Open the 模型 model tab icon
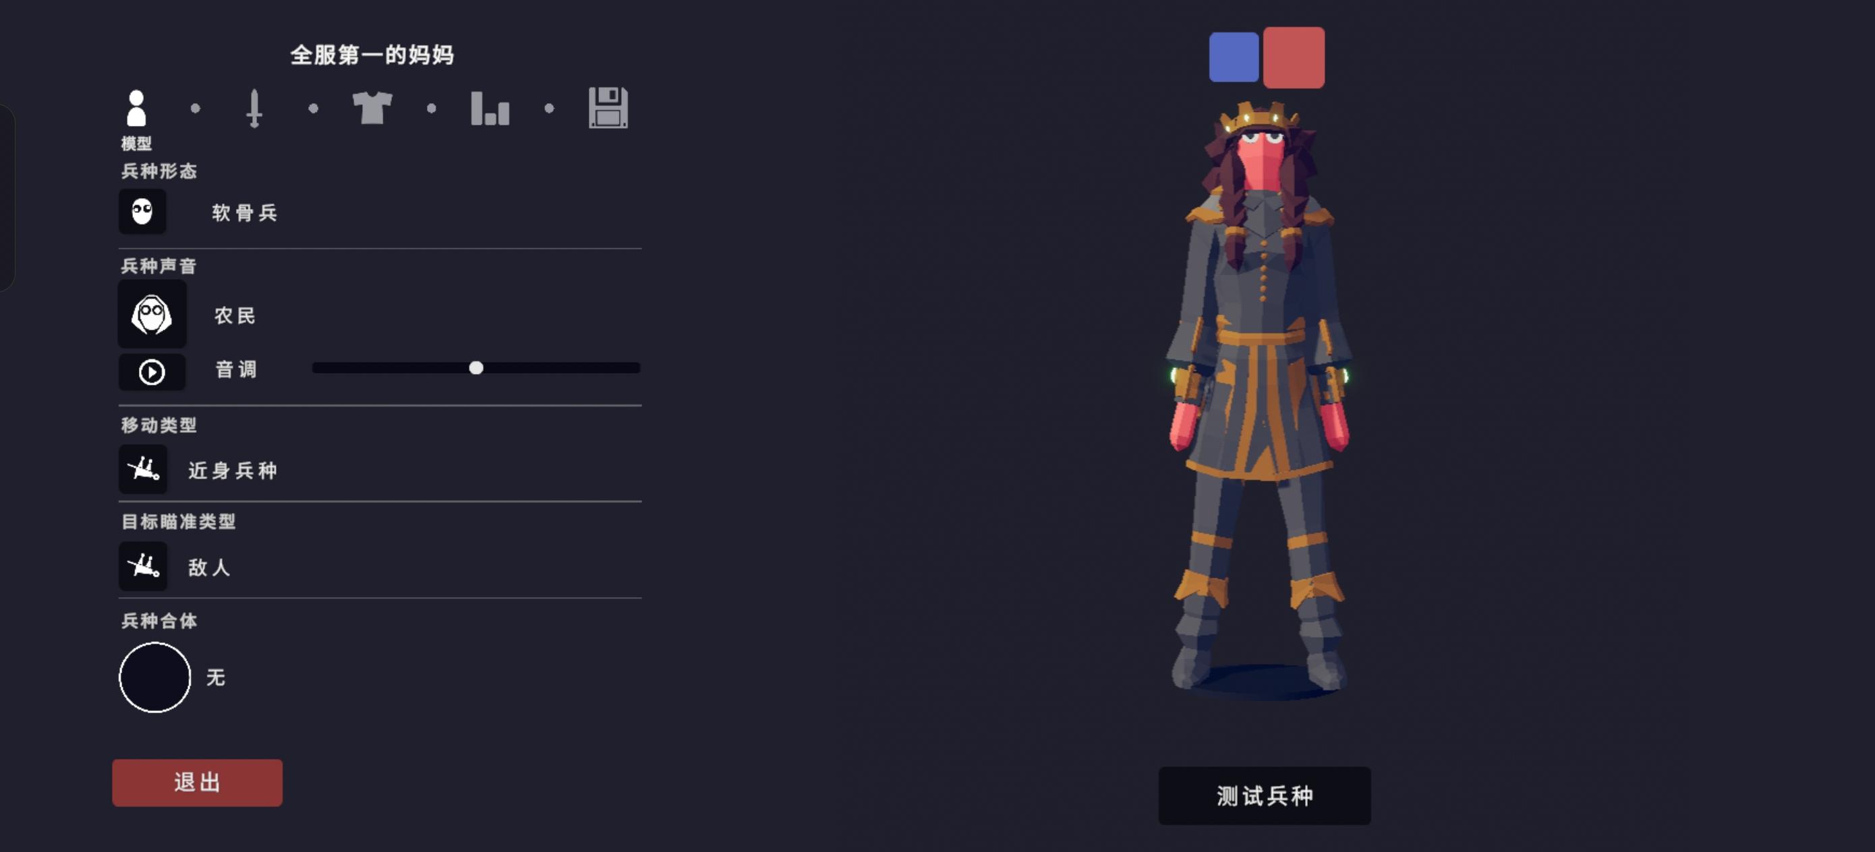This screenshot has height=852, width=1875. (x=136, y=109)
